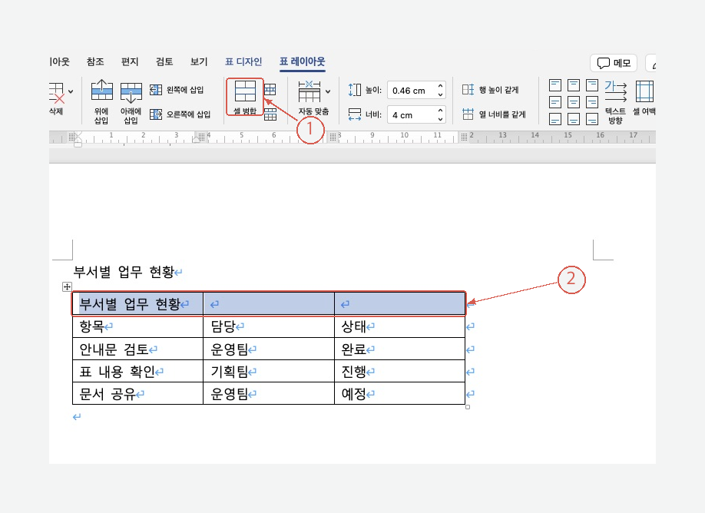Click the split table icon below split cells

[x=270, y=114]
